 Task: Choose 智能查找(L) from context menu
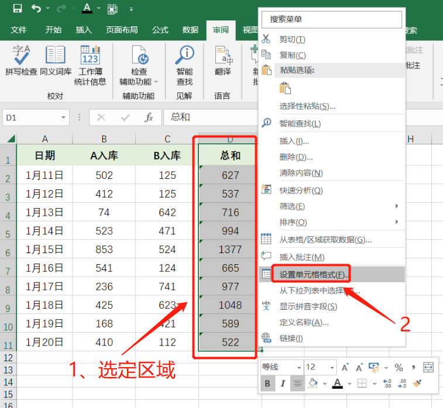pyautogui.click(x=332, y=123)
